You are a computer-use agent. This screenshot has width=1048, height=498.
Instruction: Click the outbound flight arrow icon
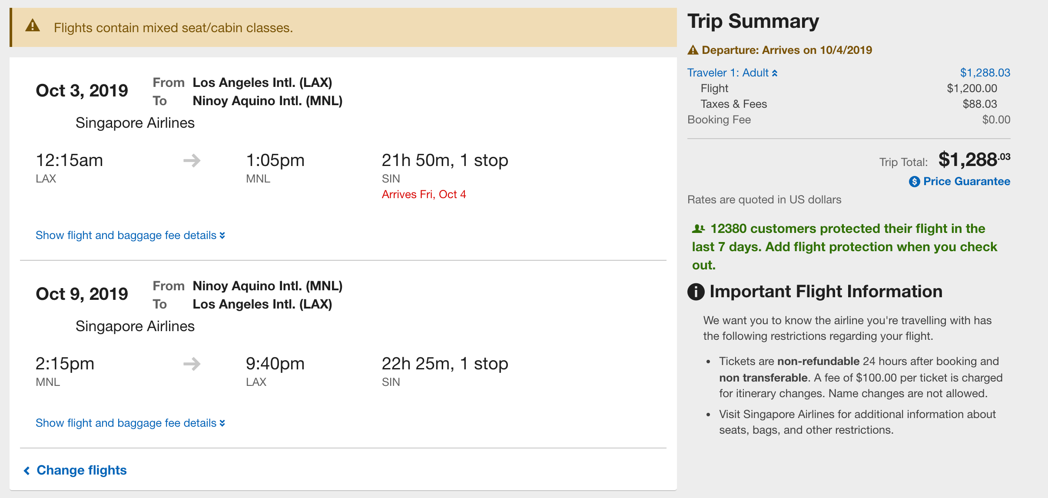point(192,161)
